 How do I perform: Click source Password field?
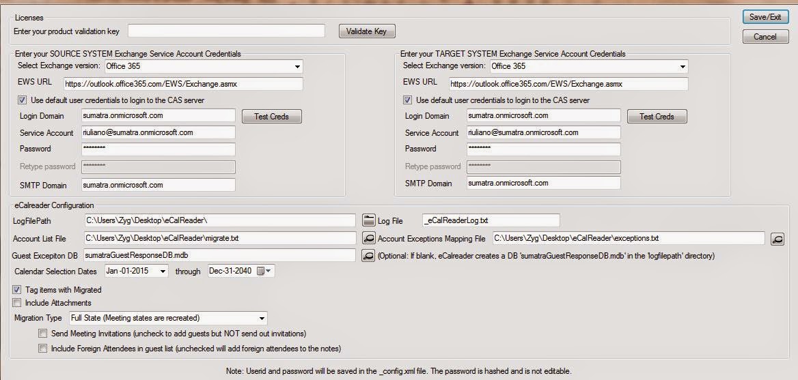click(x=159, y=149)
